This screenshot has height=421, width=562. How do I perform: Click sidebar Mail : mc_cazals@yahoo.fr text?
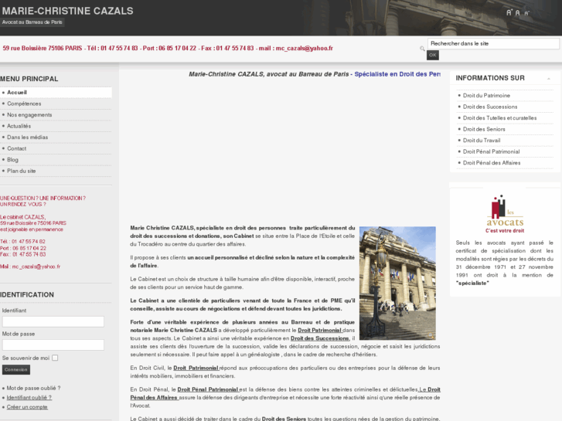[30, 267]
